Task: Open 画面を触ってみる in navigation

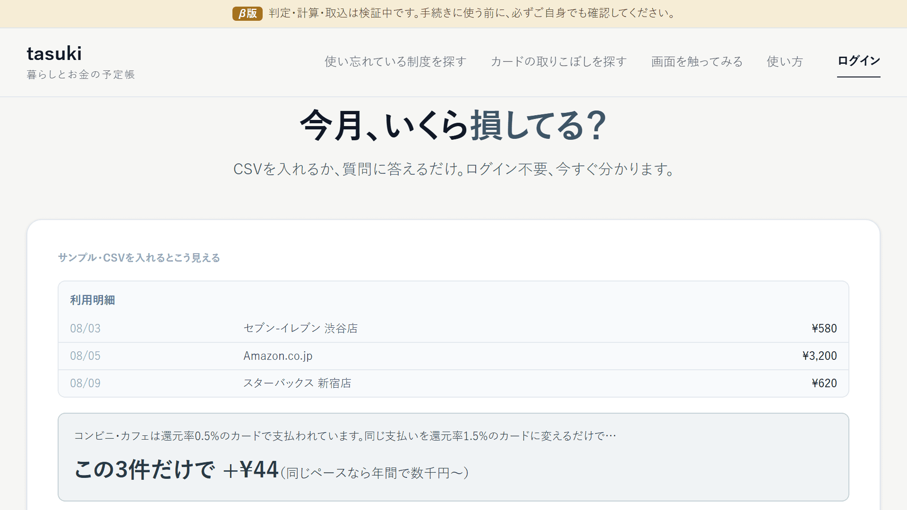Action: pyautogui.click(x=697, y=62)
